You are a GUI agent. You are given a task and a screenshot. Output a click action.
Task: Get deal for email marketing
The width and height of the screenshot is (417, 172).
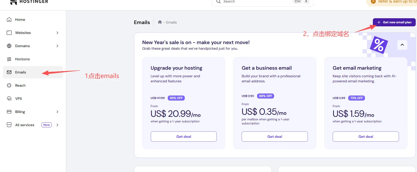click(366, 137)
